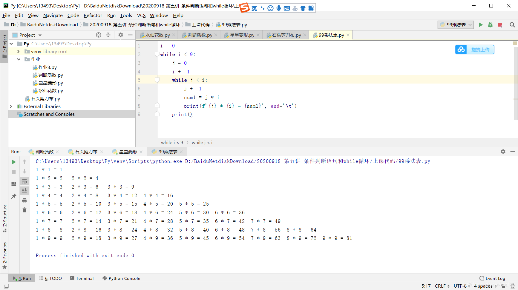Open the Refactor menu
Screen dimensions: 518x290
(x=93, y=15)
